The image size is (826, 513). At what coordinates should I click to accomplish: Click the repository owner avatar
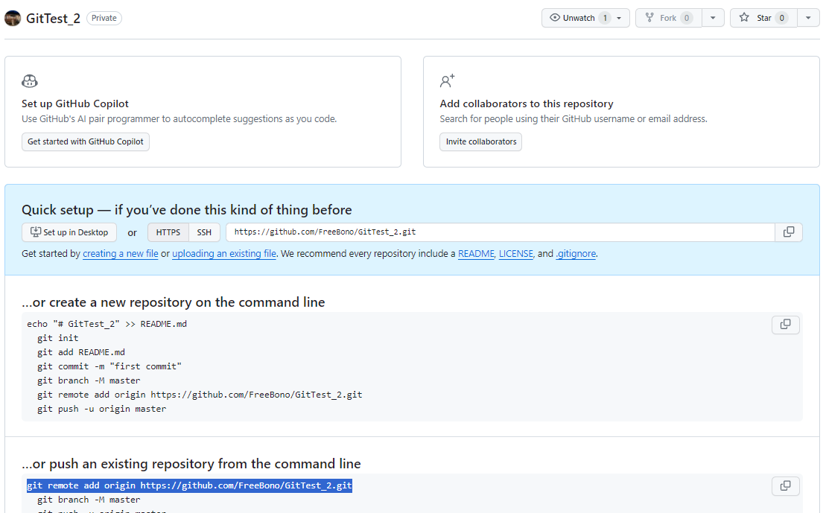click(13, 18)
